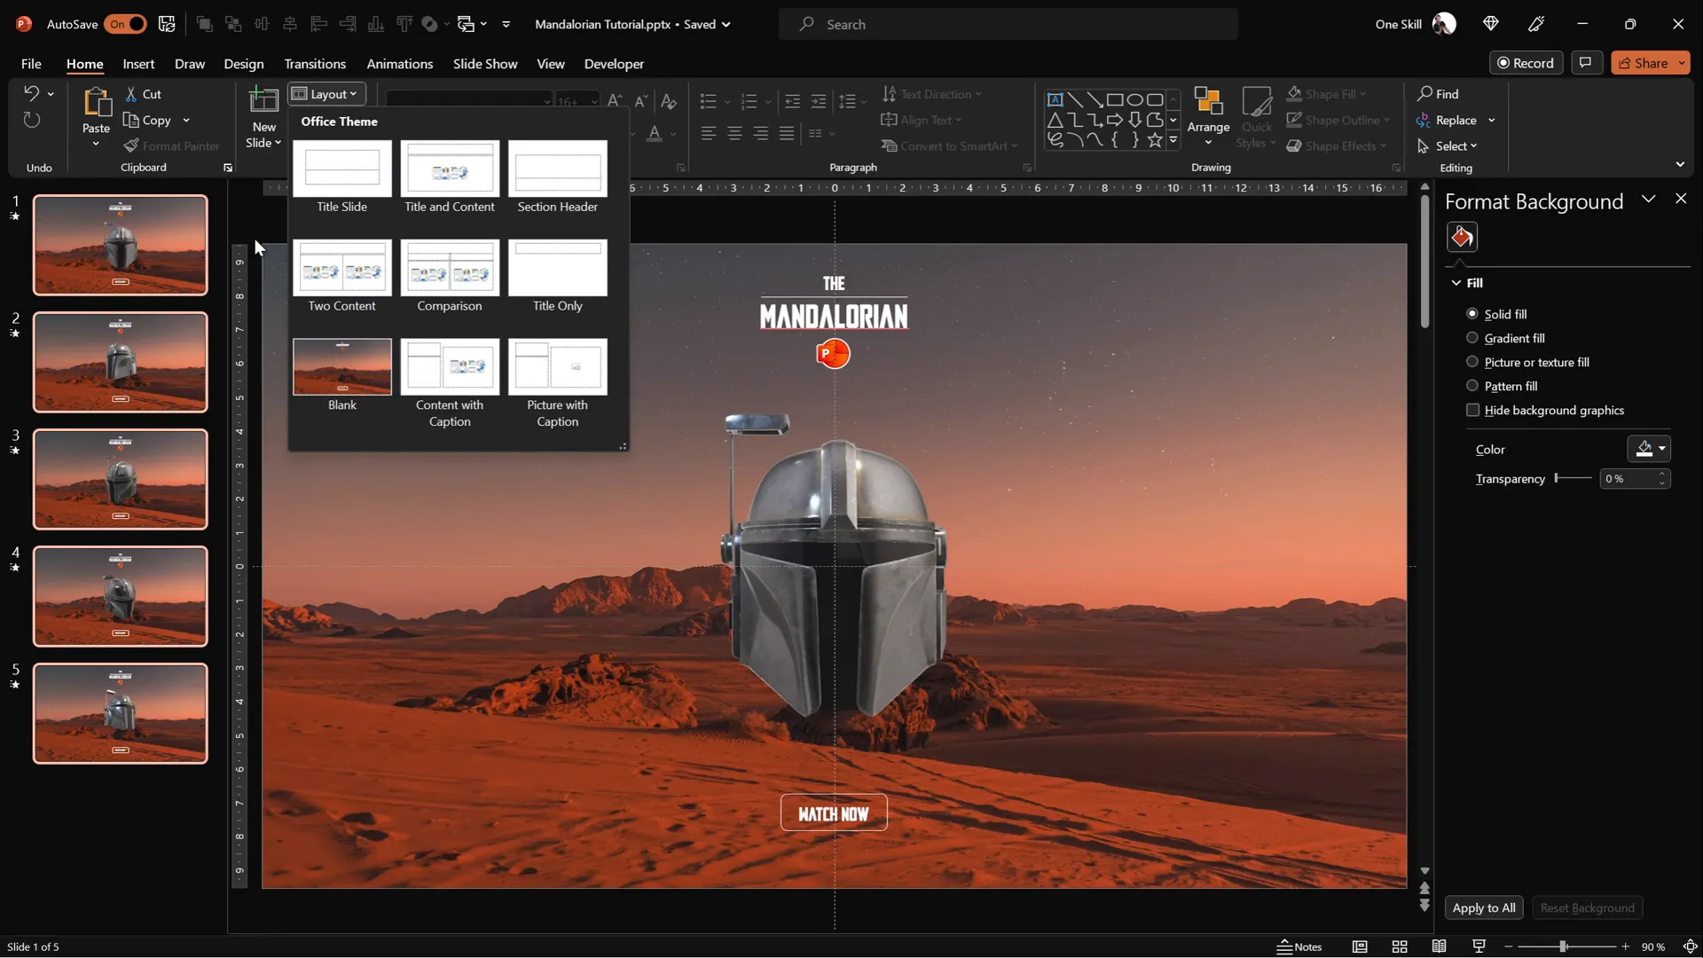Open Format Background pane options chevron
The image size is (1703, 958).
pyautogui.click(x=1648, y=199)
